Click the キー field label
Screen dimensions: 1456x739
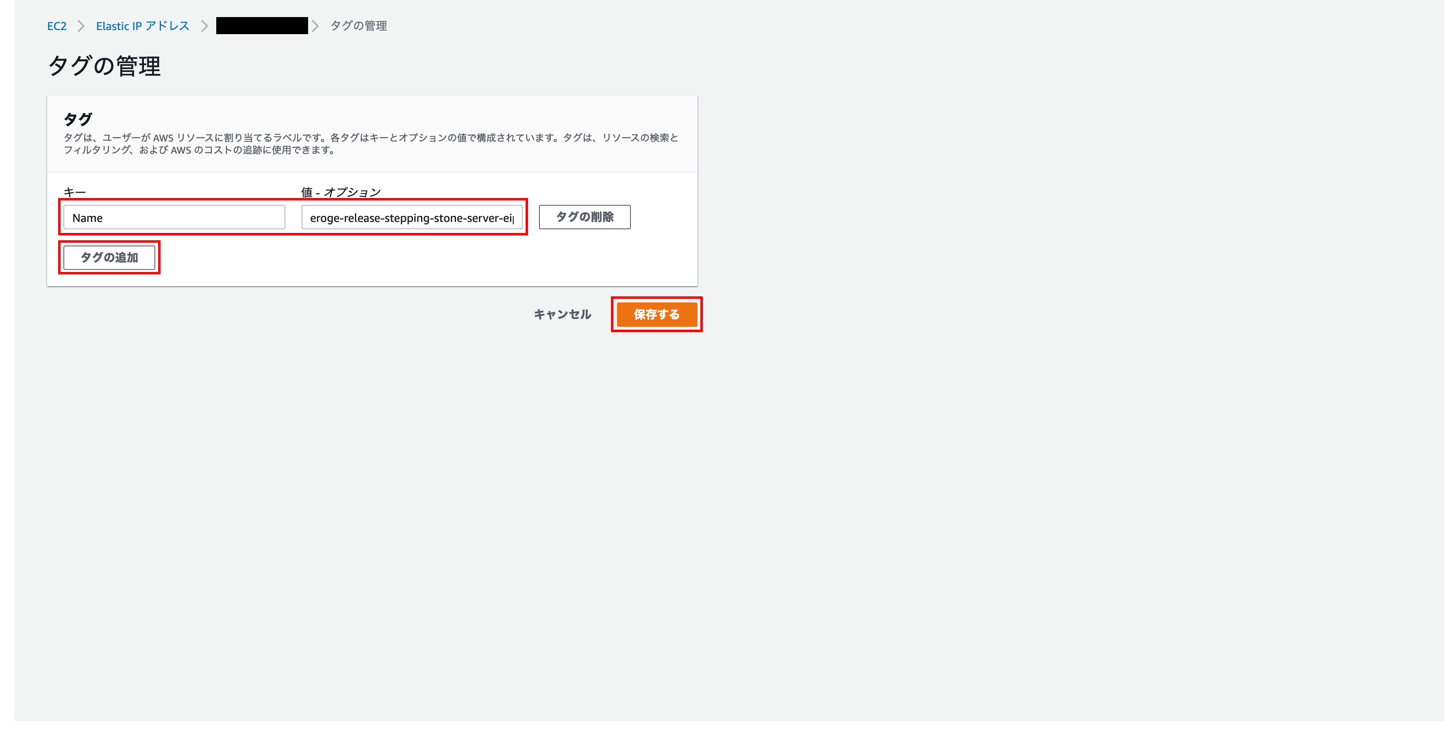(x=75, y=192)
